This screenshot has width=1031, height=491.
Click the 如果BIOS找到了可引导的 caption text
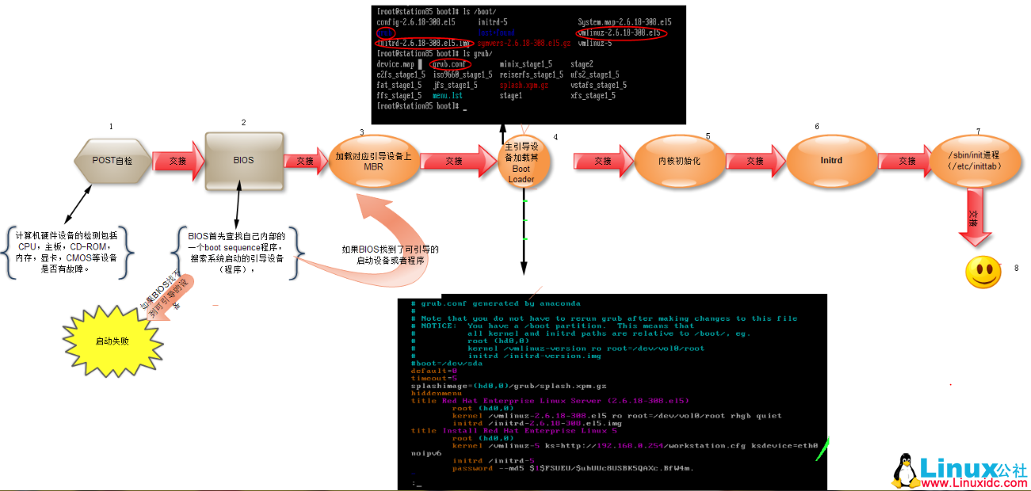(390, 254)
